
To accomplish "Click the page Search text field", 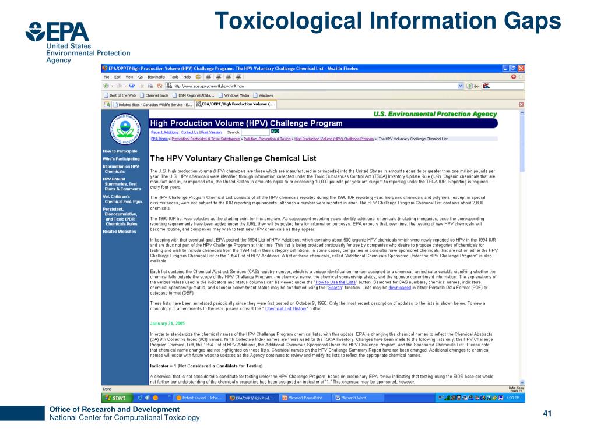I will click(x=255, y=132).
